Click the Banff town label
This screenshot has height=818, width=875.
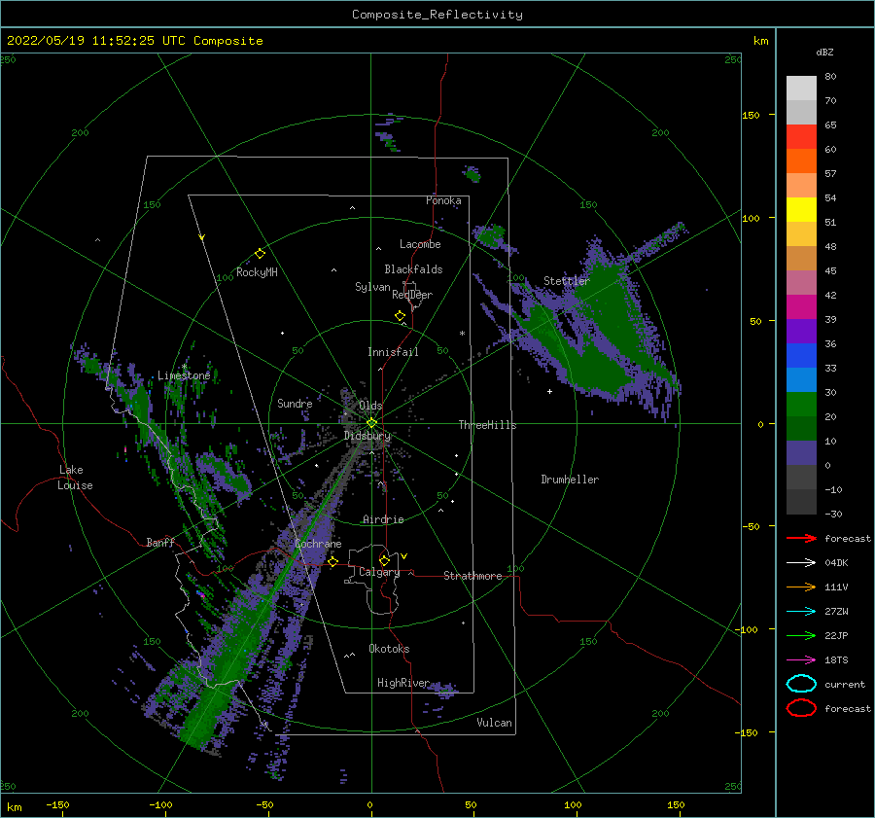[x=160, y=543]
